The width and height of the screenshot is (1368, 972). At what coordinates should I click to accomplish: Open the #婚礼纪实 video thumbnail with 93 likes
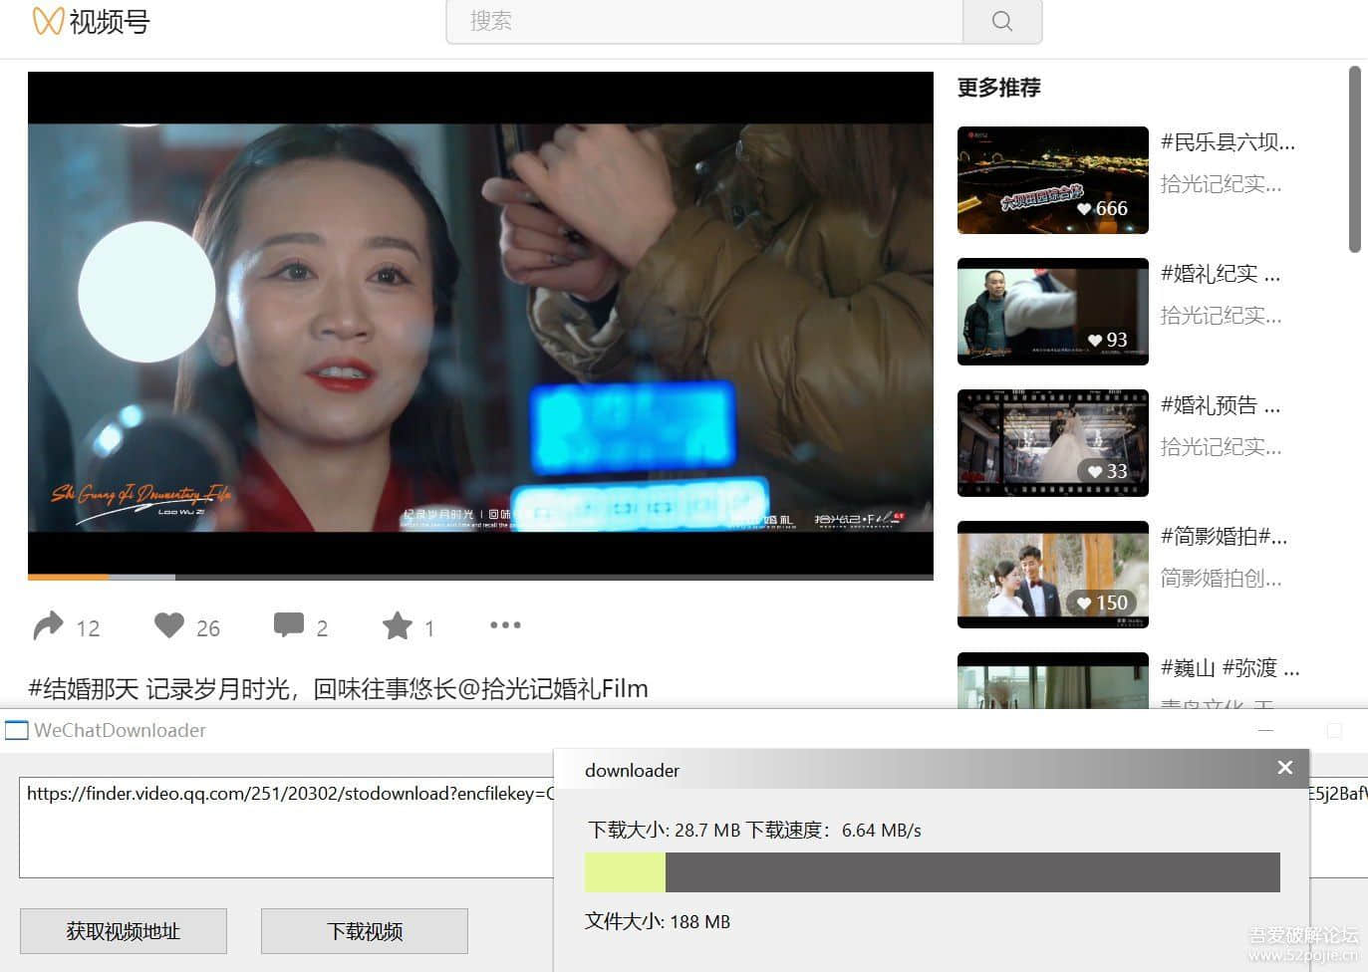[x=1053, y=312]
